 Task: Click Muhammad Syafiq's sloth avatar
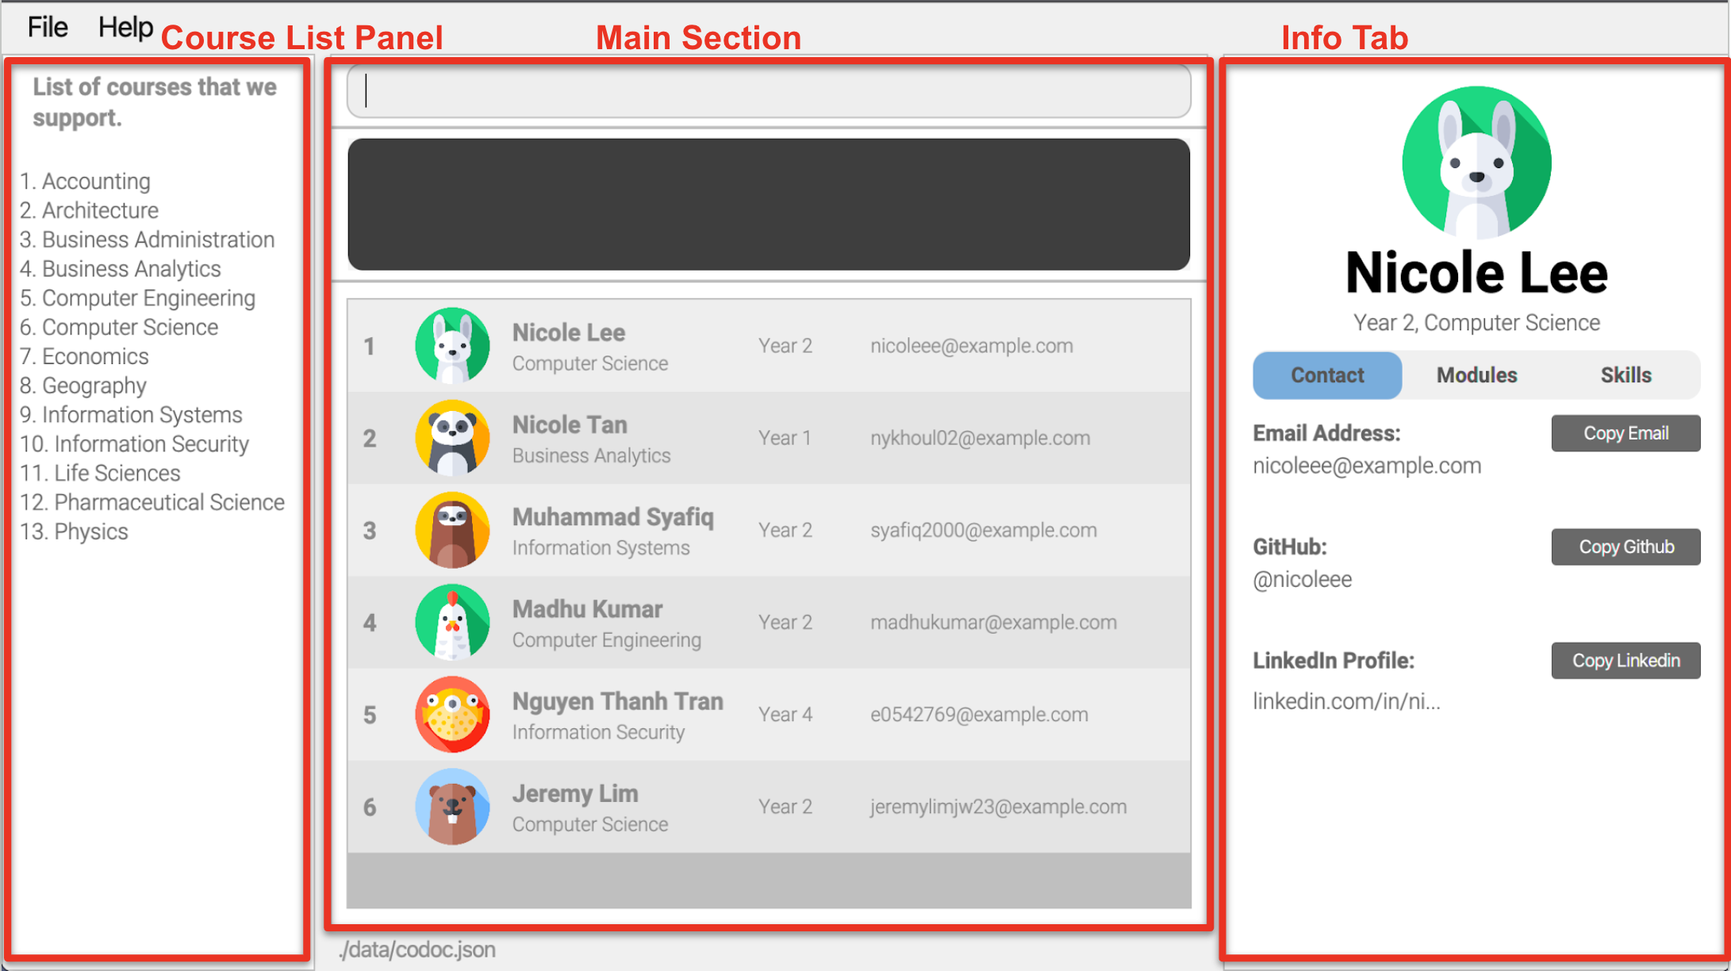(x=453, y=530)
